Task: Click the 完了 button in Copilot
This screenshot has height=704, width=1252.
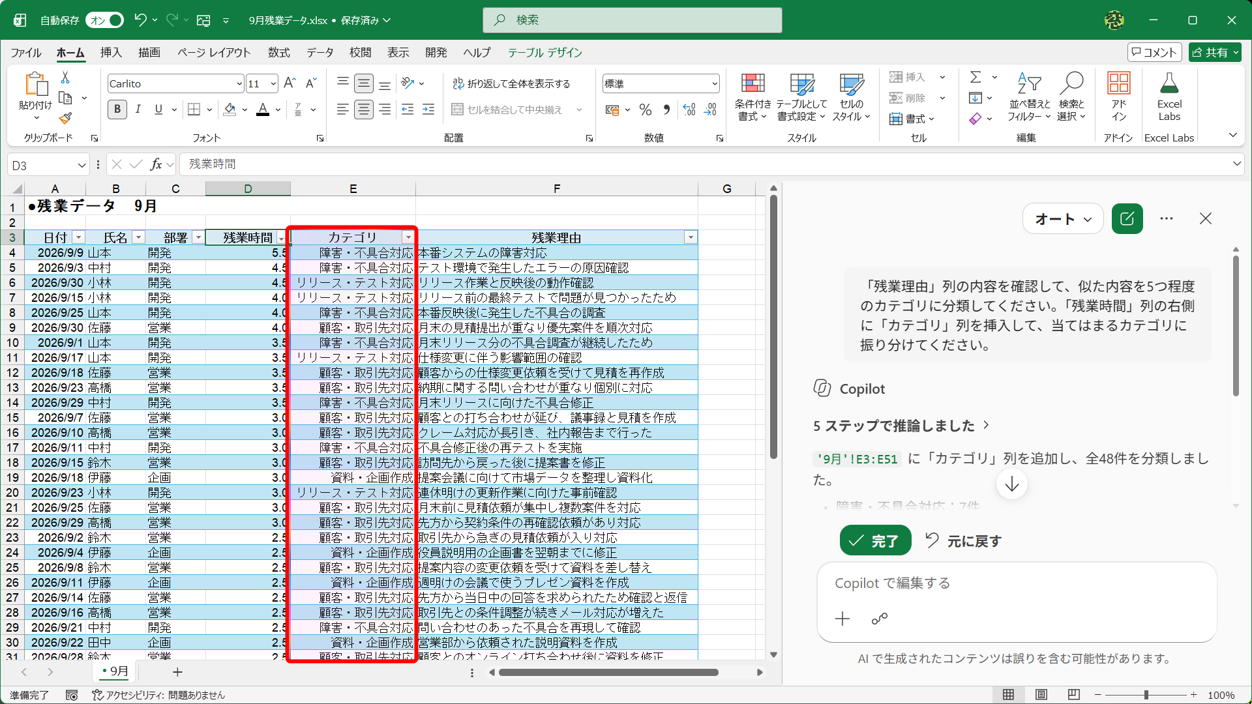Action: coord(875,540)
